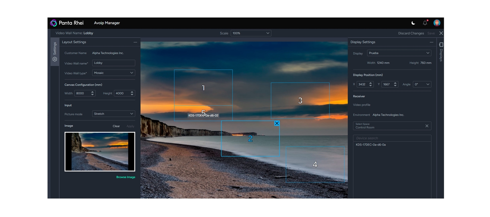
Task: Click Clear button for image
Action: point(116,126)
